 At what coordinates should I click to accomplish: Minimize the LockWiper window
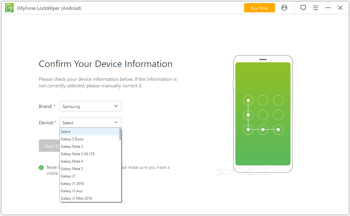point(328,8)
